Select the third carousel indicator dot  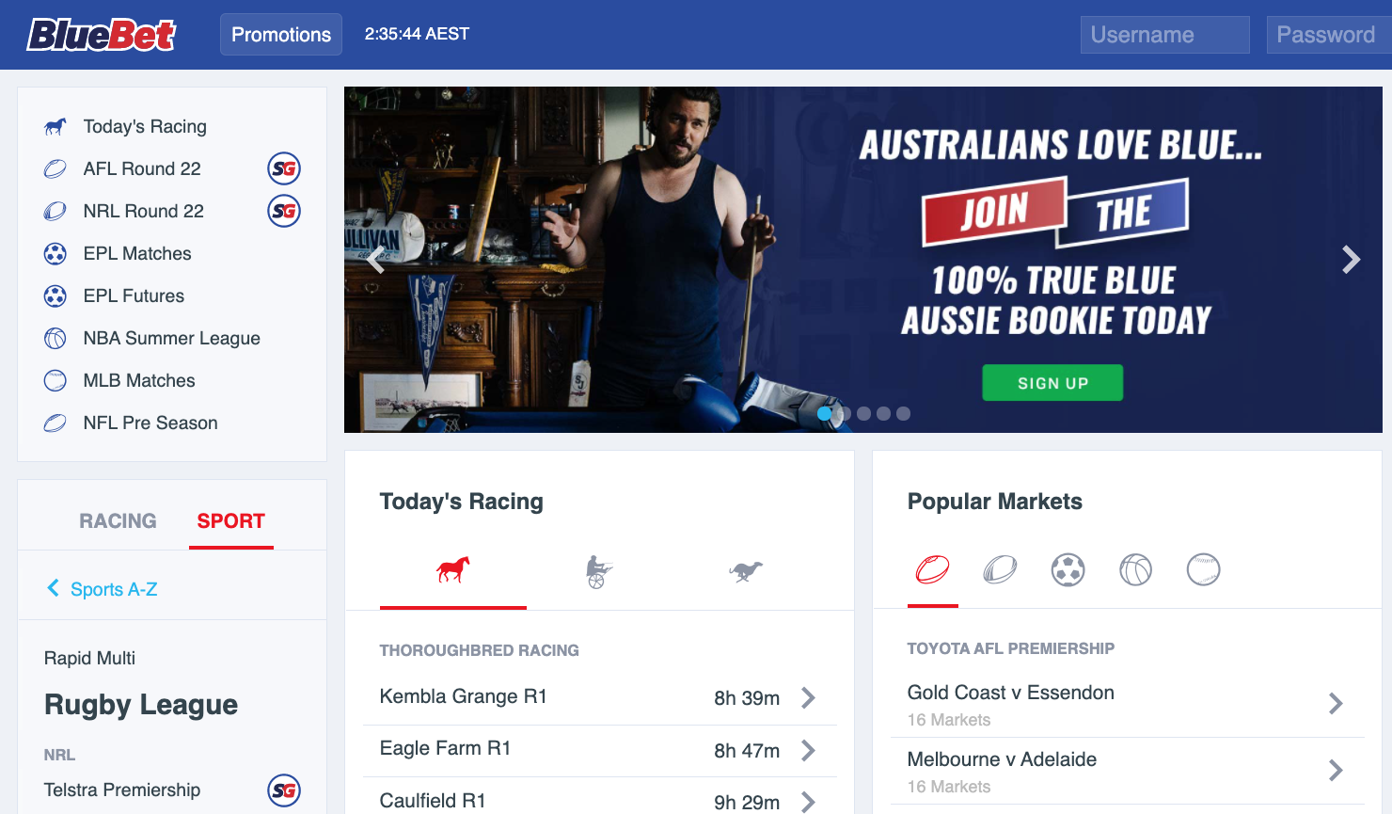tap(863, 413)
